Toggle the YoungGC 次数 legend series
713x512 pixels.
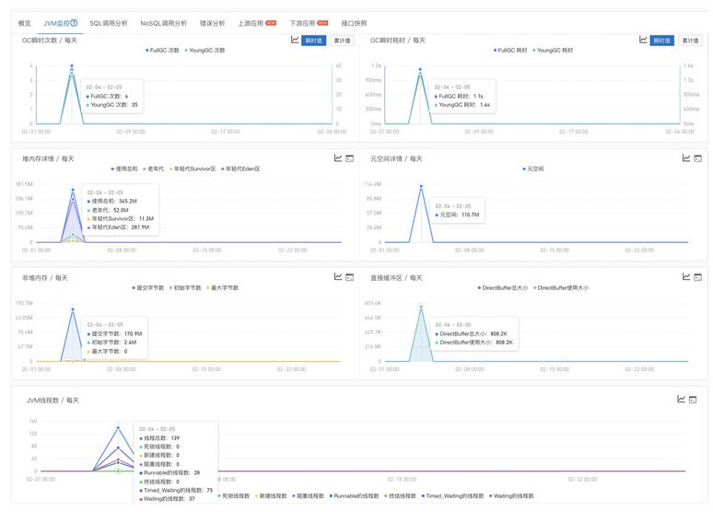tap(205, 51)
